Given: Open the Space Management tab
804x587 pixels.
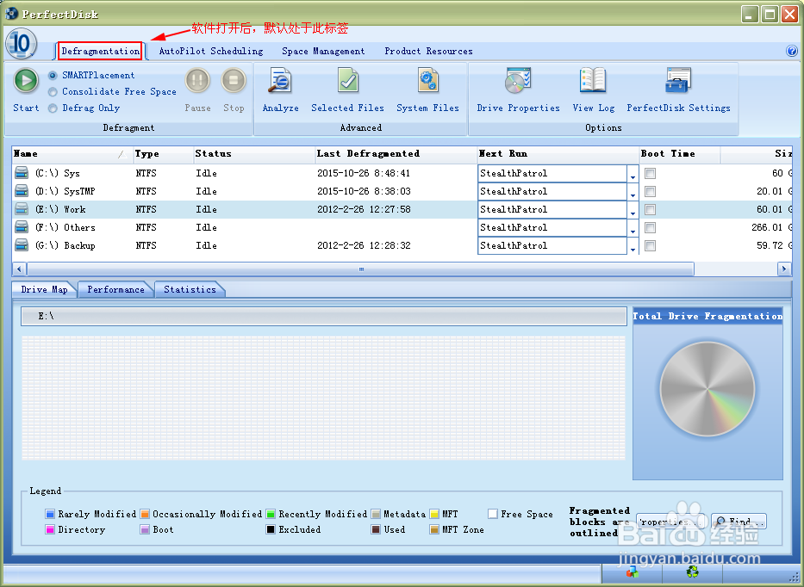Looking at the screenshot, I should (x=323, y=52).
